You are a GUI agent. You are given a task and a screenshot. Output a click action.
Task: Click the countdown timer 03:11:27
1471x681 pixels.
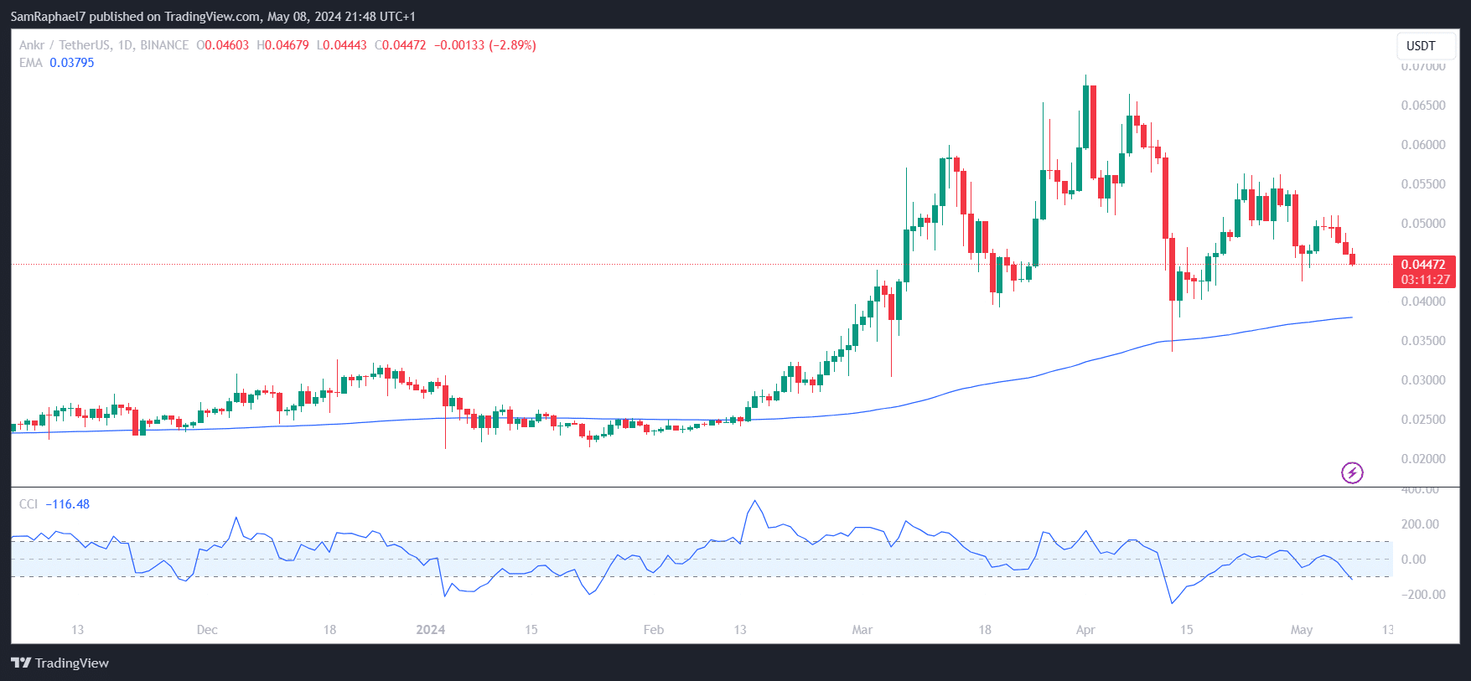[1425, 280]
